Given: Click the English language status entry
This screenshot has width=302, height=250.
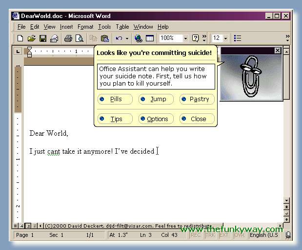Looking at the screenshot, I should click(x=263, y=235).
